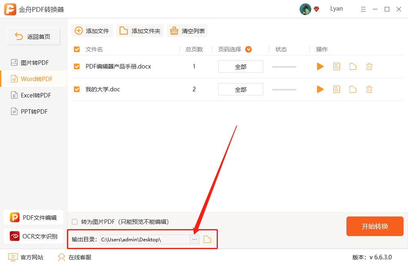Image resolution: width=408 pixels, height=265 pixels.
Task: Select file name 我的大学.doc
Action: [103, 89]
